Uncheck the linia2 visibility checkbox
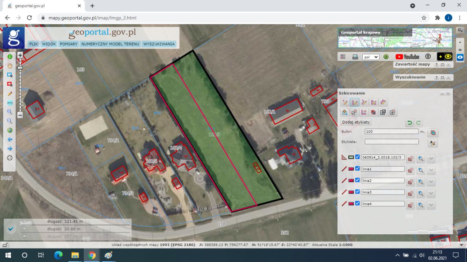The width and height of the screenshot is (467, 262). 358,180
